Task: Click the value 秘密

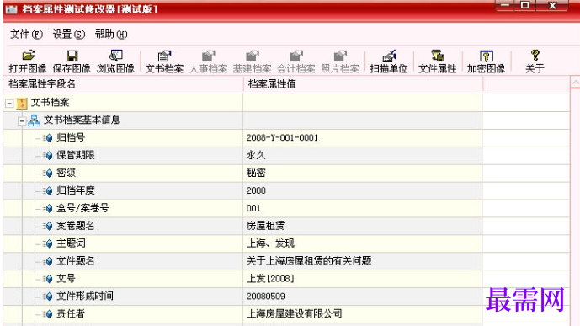Action: pyautogui.click(x=256, y=173)
